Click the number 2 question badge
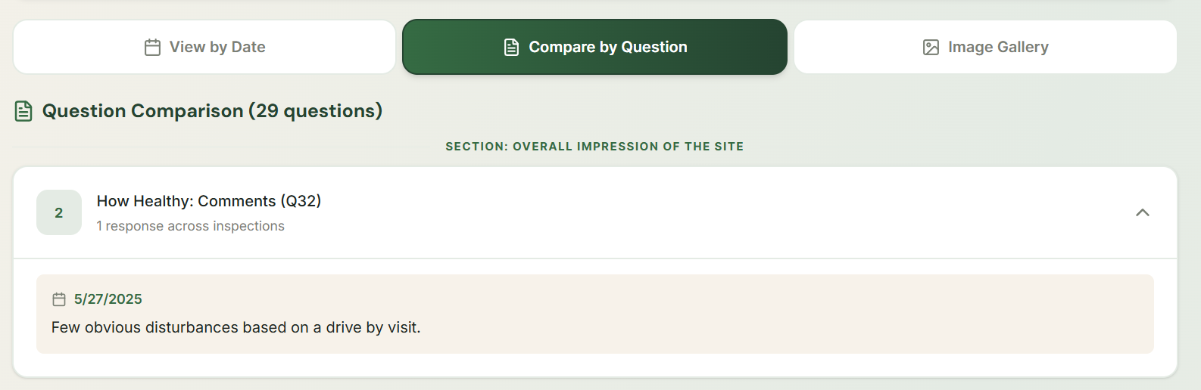The width and height of the screenshot is (1201, 390). 59,212
